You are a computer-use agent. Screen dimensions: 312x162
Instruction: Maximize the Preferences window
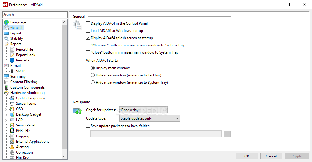pyautogui.click(x=291, y=5)
